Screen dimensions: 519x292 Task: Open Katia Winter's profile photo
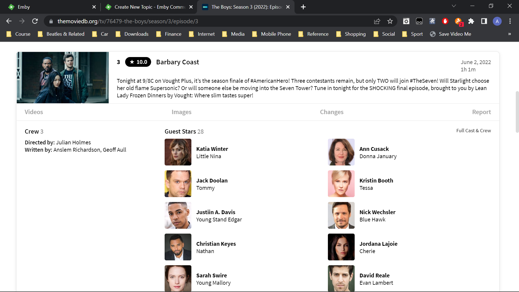[178, 152]
